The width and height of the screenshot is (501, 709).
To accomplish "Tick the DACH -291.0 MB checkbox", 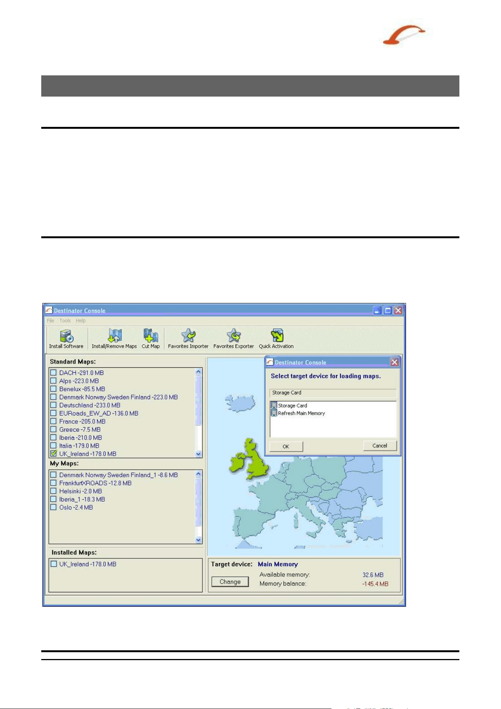I will pyautogui.click(x=53, y=373).
